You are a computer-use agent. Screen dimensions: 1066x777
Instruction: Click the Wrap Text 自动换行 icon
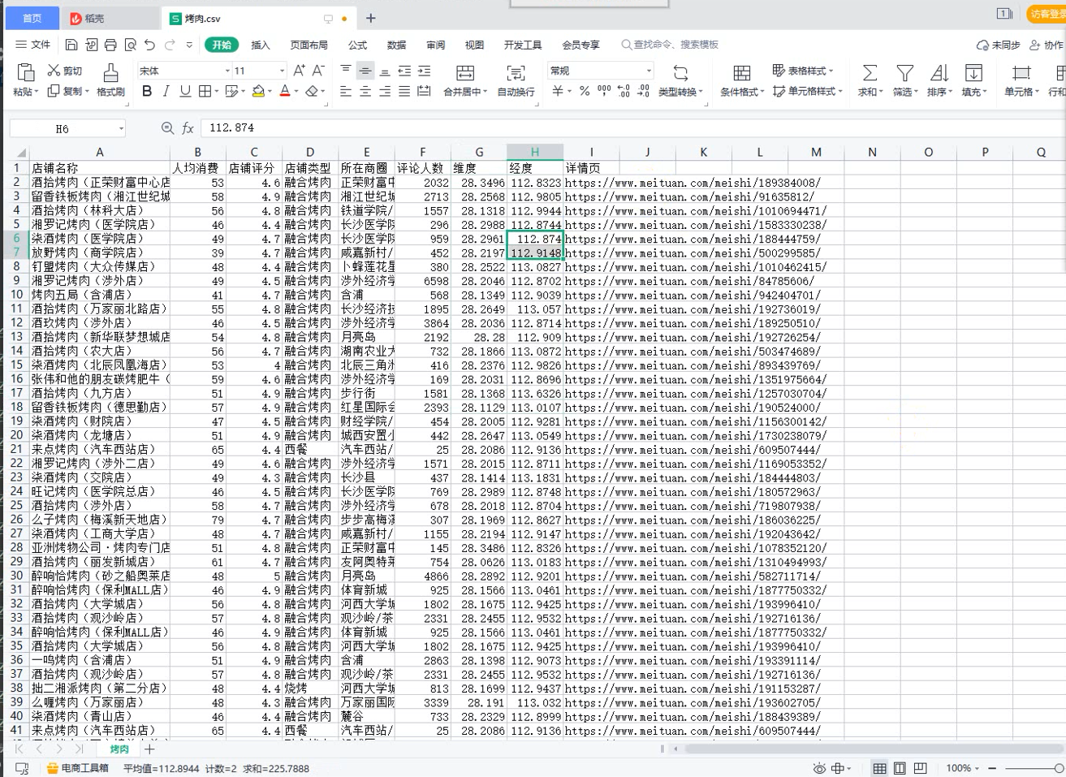[516, 73]
